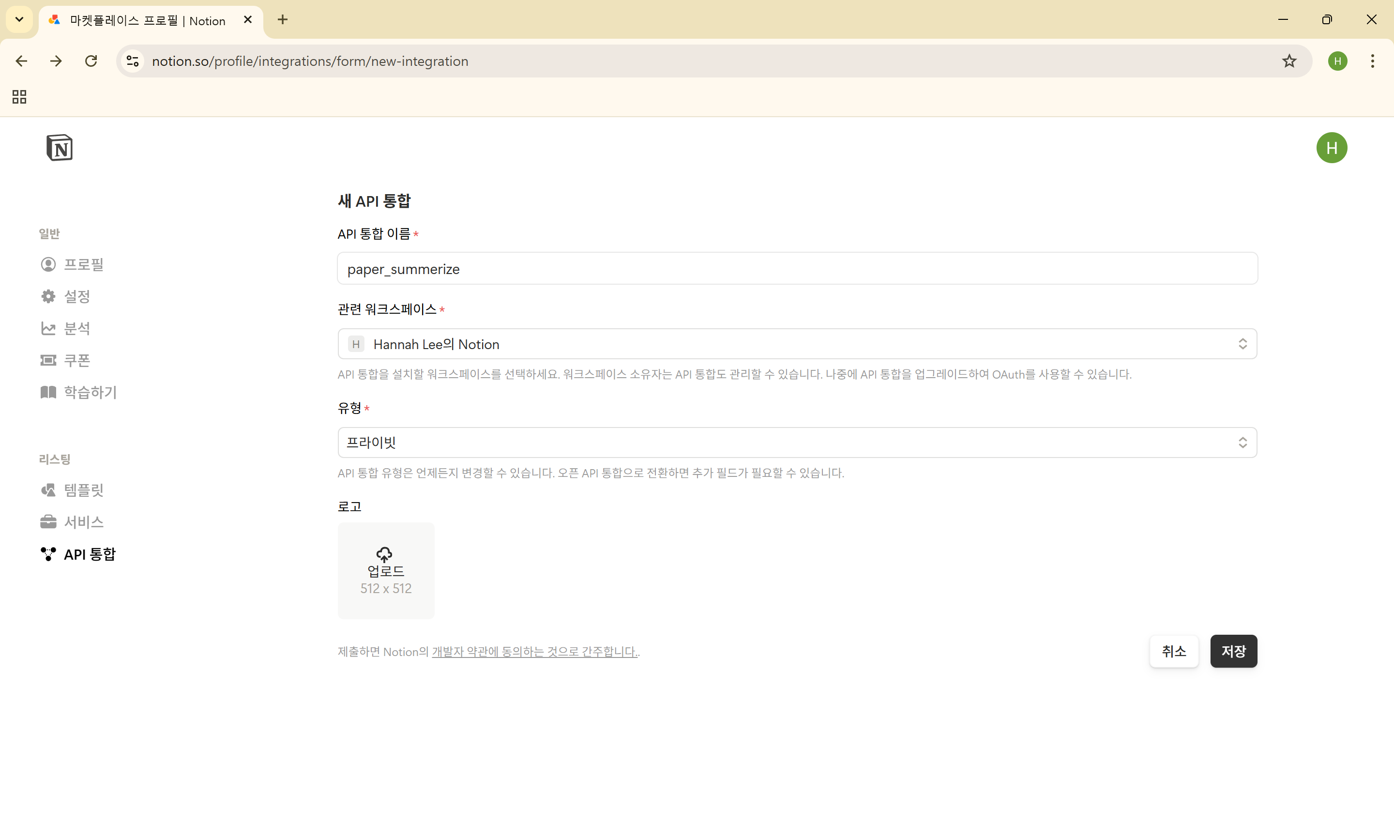Open a new browser tab

click(x=282, y=20)
